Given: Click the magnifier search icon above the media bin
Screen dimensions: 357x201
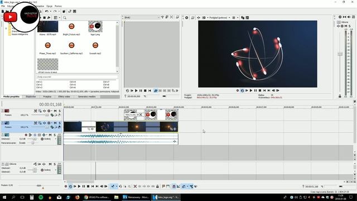Looking at the screenshot, I should tap(65, 18).
